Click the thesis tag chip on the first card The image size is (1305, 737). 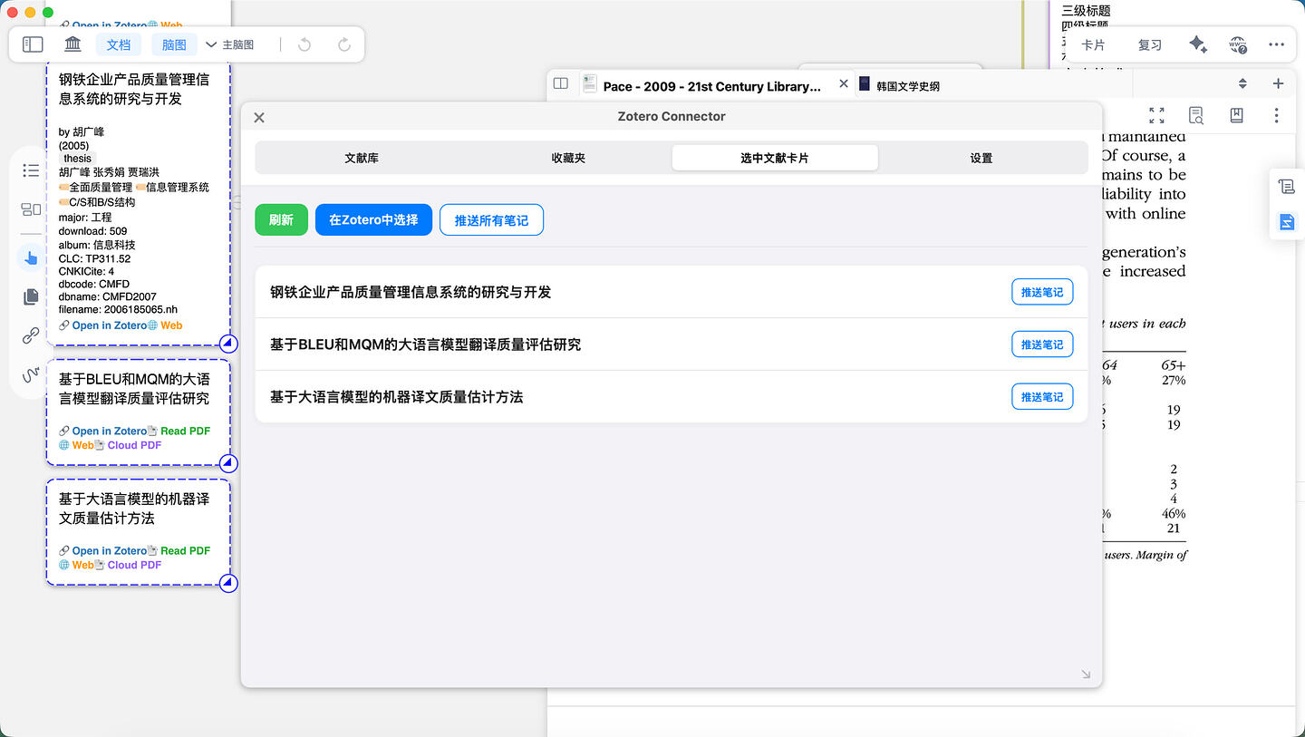click(76, 158)
